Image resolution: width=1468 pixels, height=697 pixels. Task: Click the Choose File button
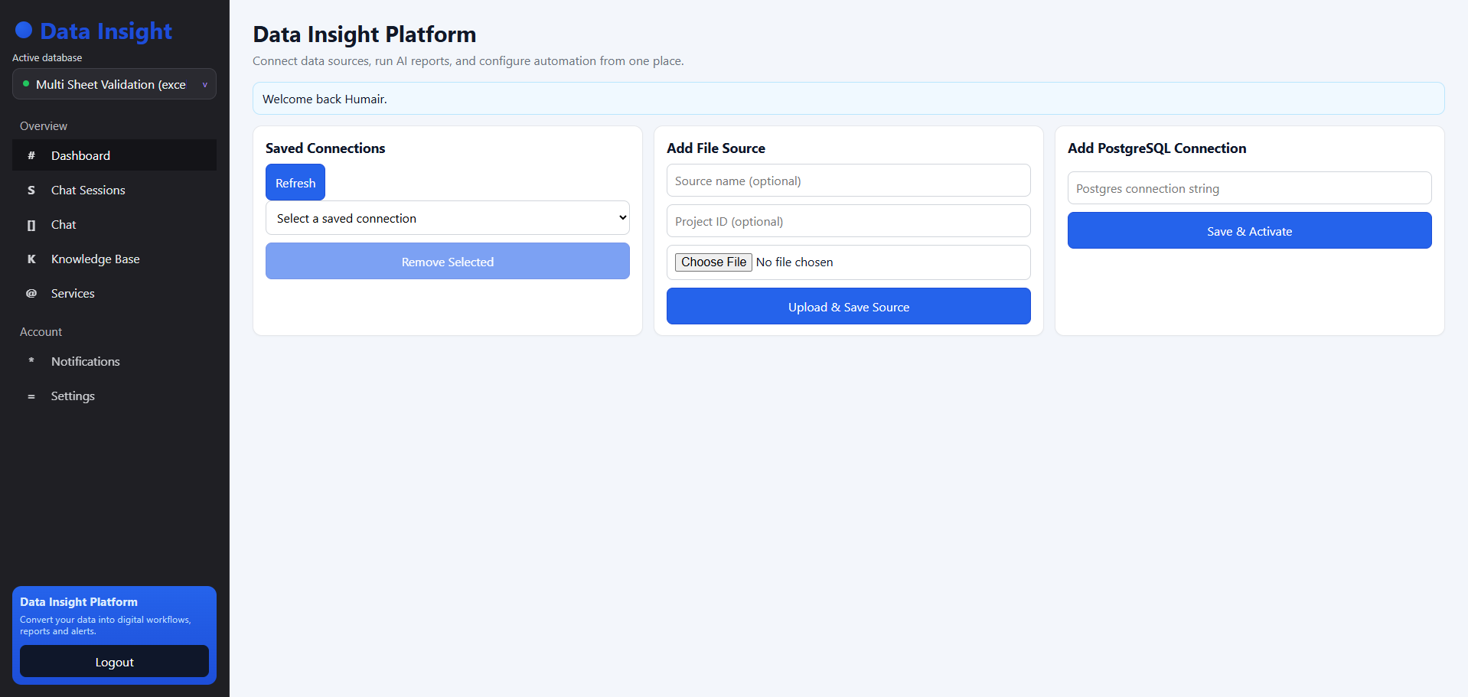point(713,262)
